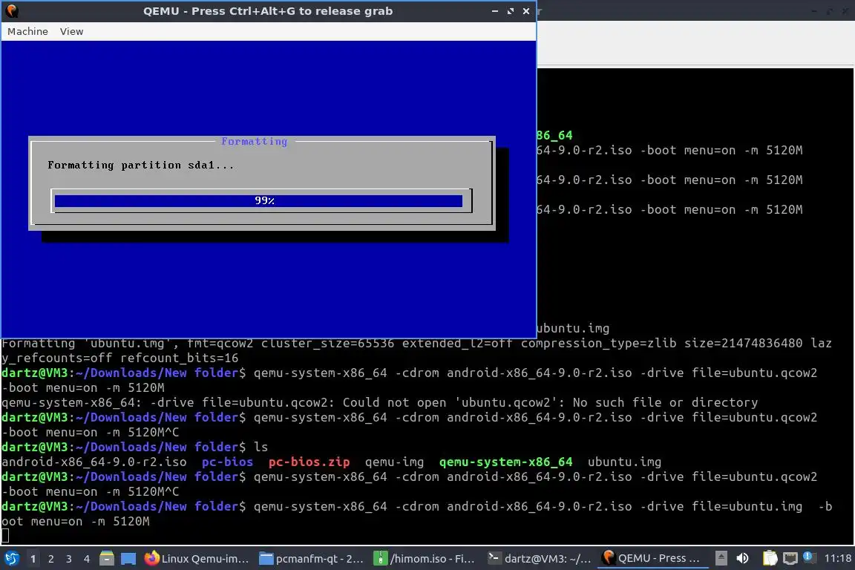Screen dimensions: 855x570
Task: Click the network monitor tray icon
Action: click(790, 559)
